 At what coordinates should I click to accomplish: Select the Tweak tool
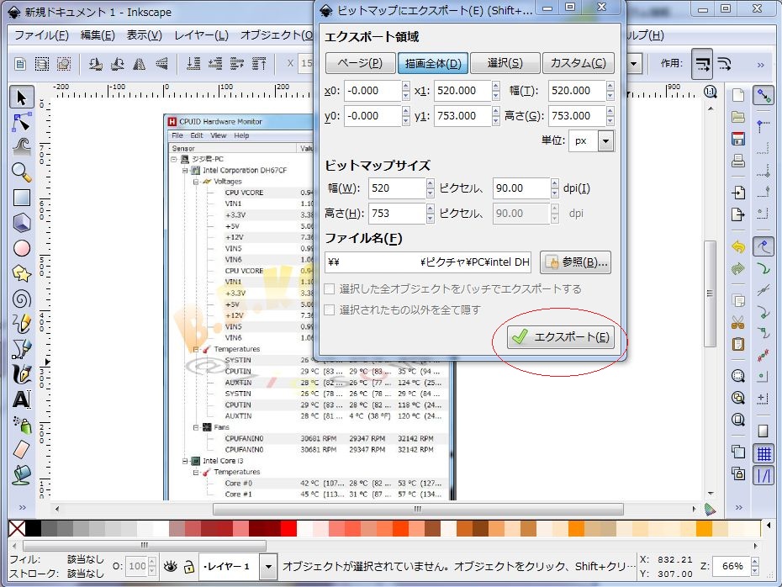click(x=22, y=147)
